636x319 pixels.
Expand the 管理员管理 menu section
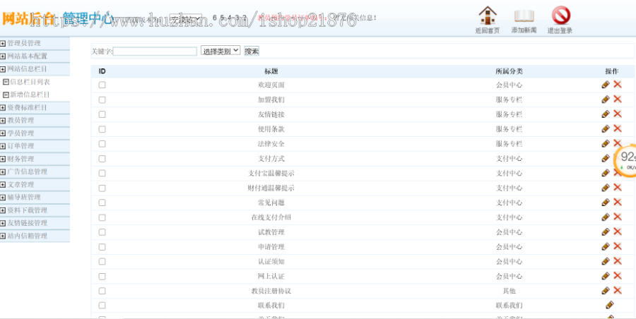tap(3, 43)
